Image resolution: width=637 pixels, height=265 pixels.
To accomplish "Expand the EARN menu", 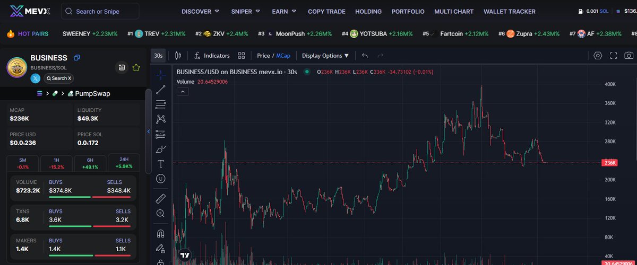I will click(x=284, y=11).
